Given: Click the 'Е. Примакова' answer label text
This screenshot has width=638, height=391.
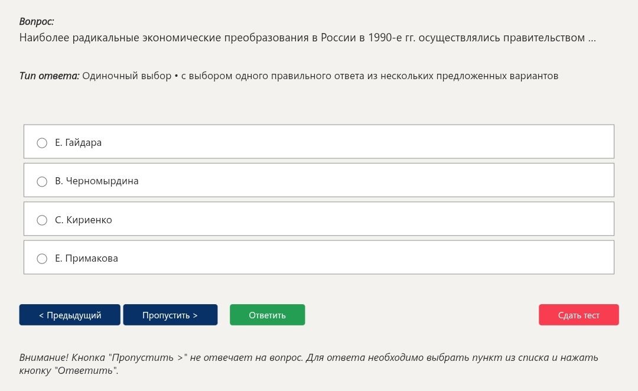Looking at the screenshot, I should coord(86,258).
